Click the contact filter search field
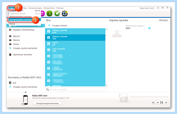 pyautogui.click(x=76, y=89)
